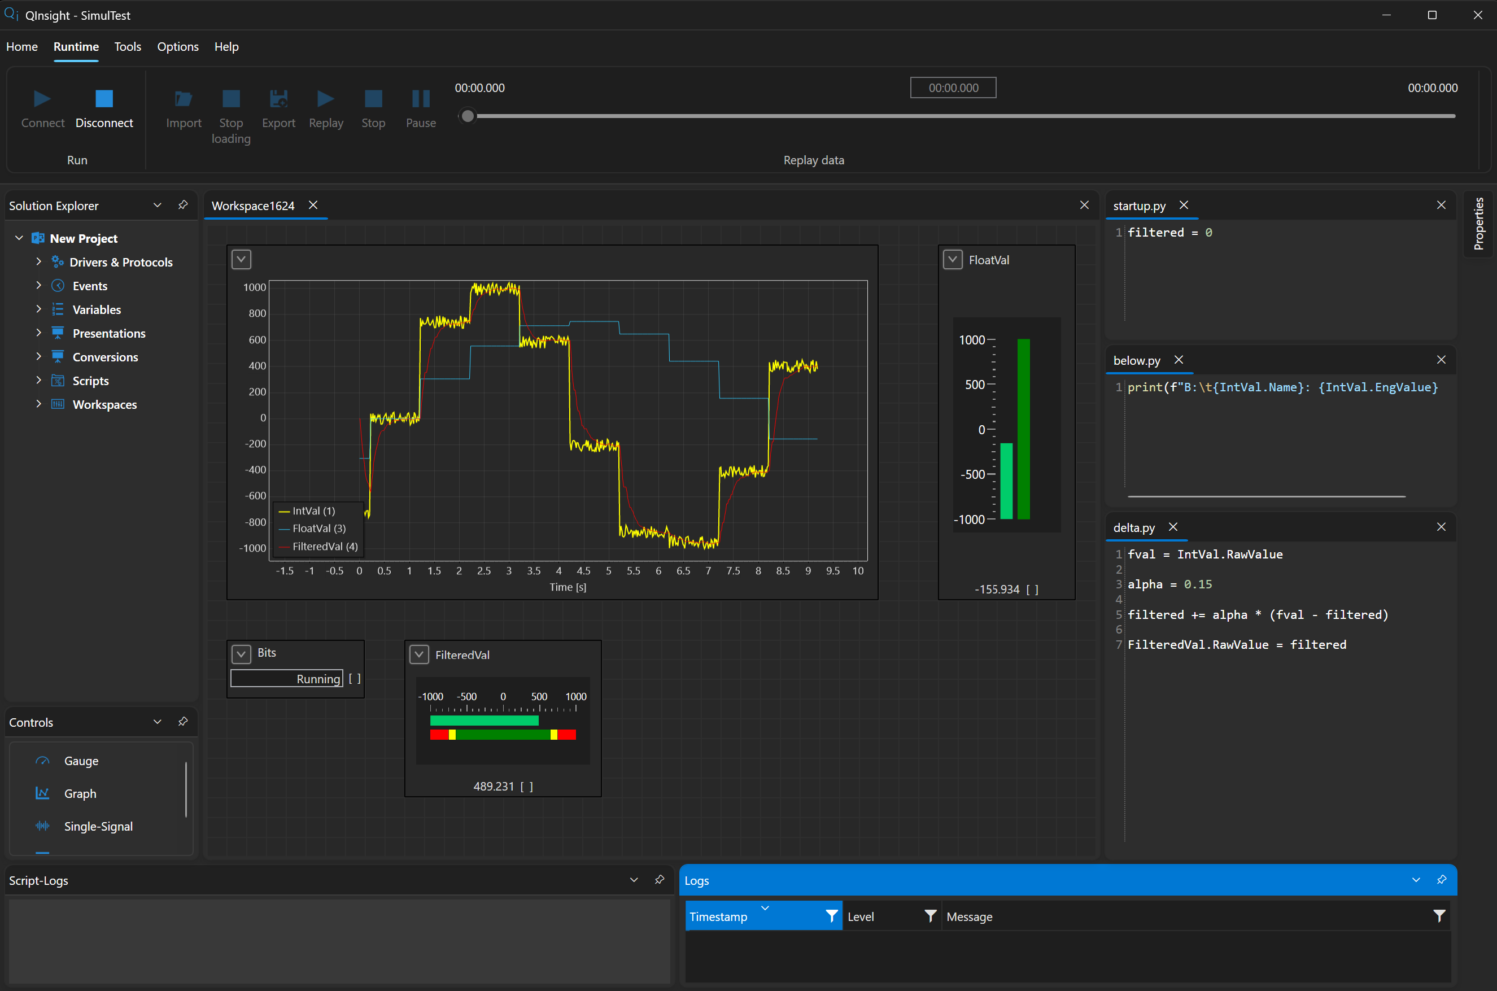
Task: Close the Workspace1624 tab
Action: pyautogui.click(x=313, y=205)
